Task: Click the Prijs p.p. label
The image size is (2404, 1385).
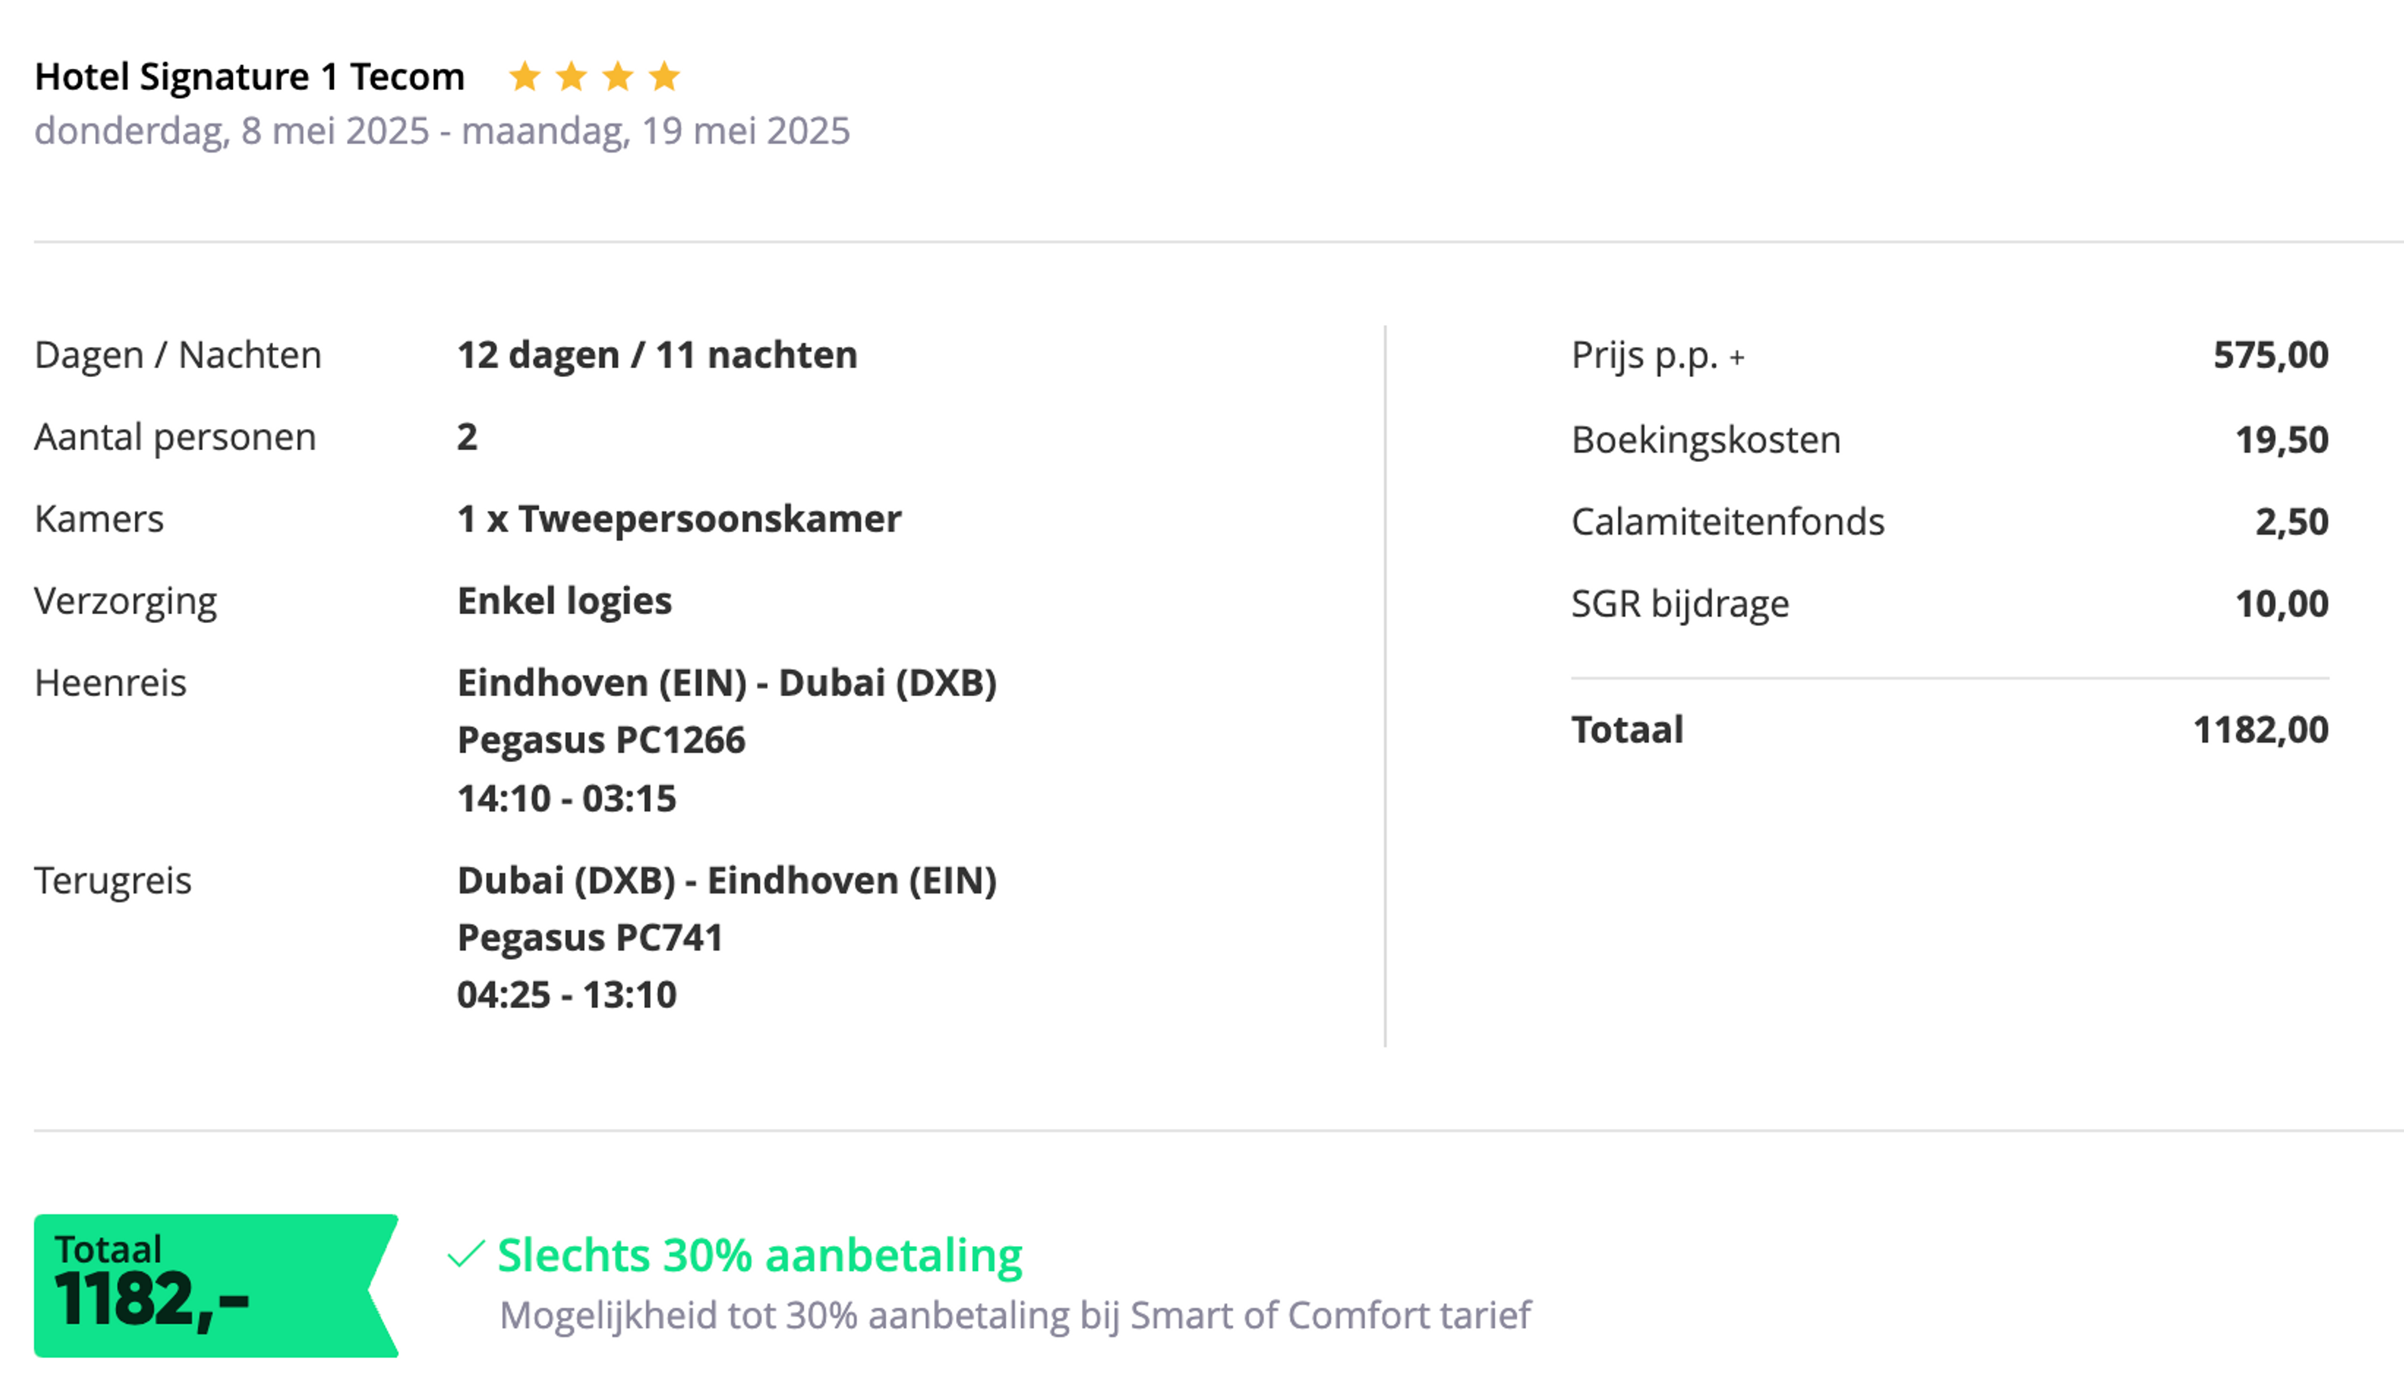Action: tap(1644, 355)
